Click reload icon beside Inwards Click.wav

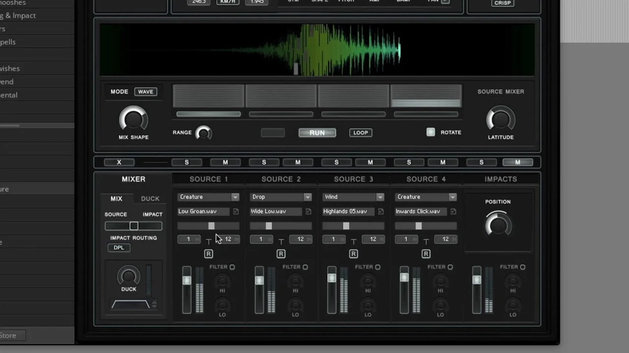click(453, 211)
